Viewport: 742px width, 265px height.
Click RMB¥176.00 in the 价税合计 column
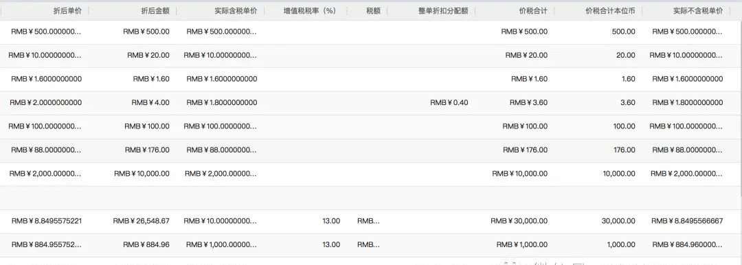[526, 150]
